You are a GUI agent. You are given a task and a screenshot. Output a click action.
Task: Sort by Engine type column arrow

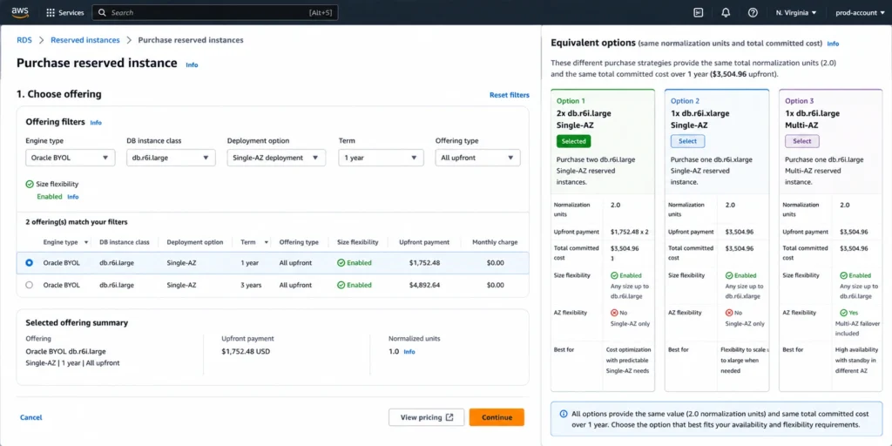[86, 242]
